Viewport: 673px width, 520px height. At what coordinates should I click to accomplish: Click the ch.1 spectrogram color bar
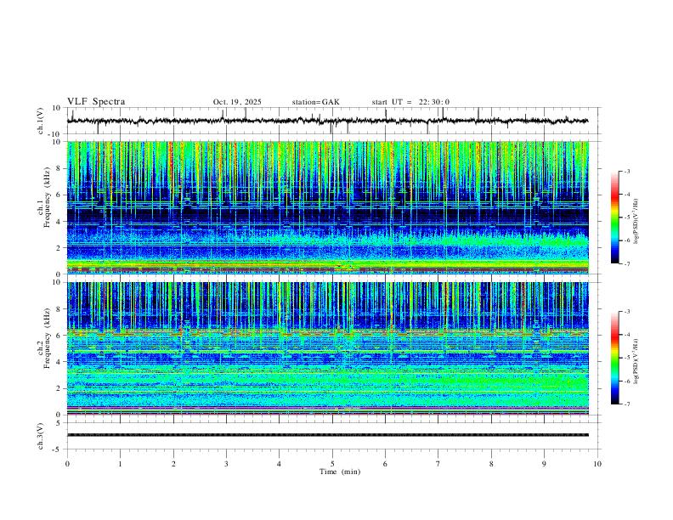point(614,218)
